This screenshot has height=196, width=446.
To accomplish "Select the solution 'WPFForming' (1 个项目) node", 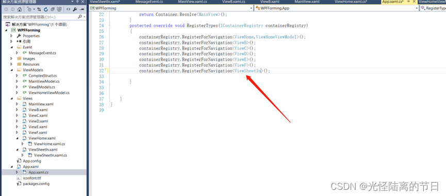I will click(x=39, y=24).
